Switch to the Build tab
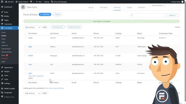186x104 pixels. [x=91, y=8]
